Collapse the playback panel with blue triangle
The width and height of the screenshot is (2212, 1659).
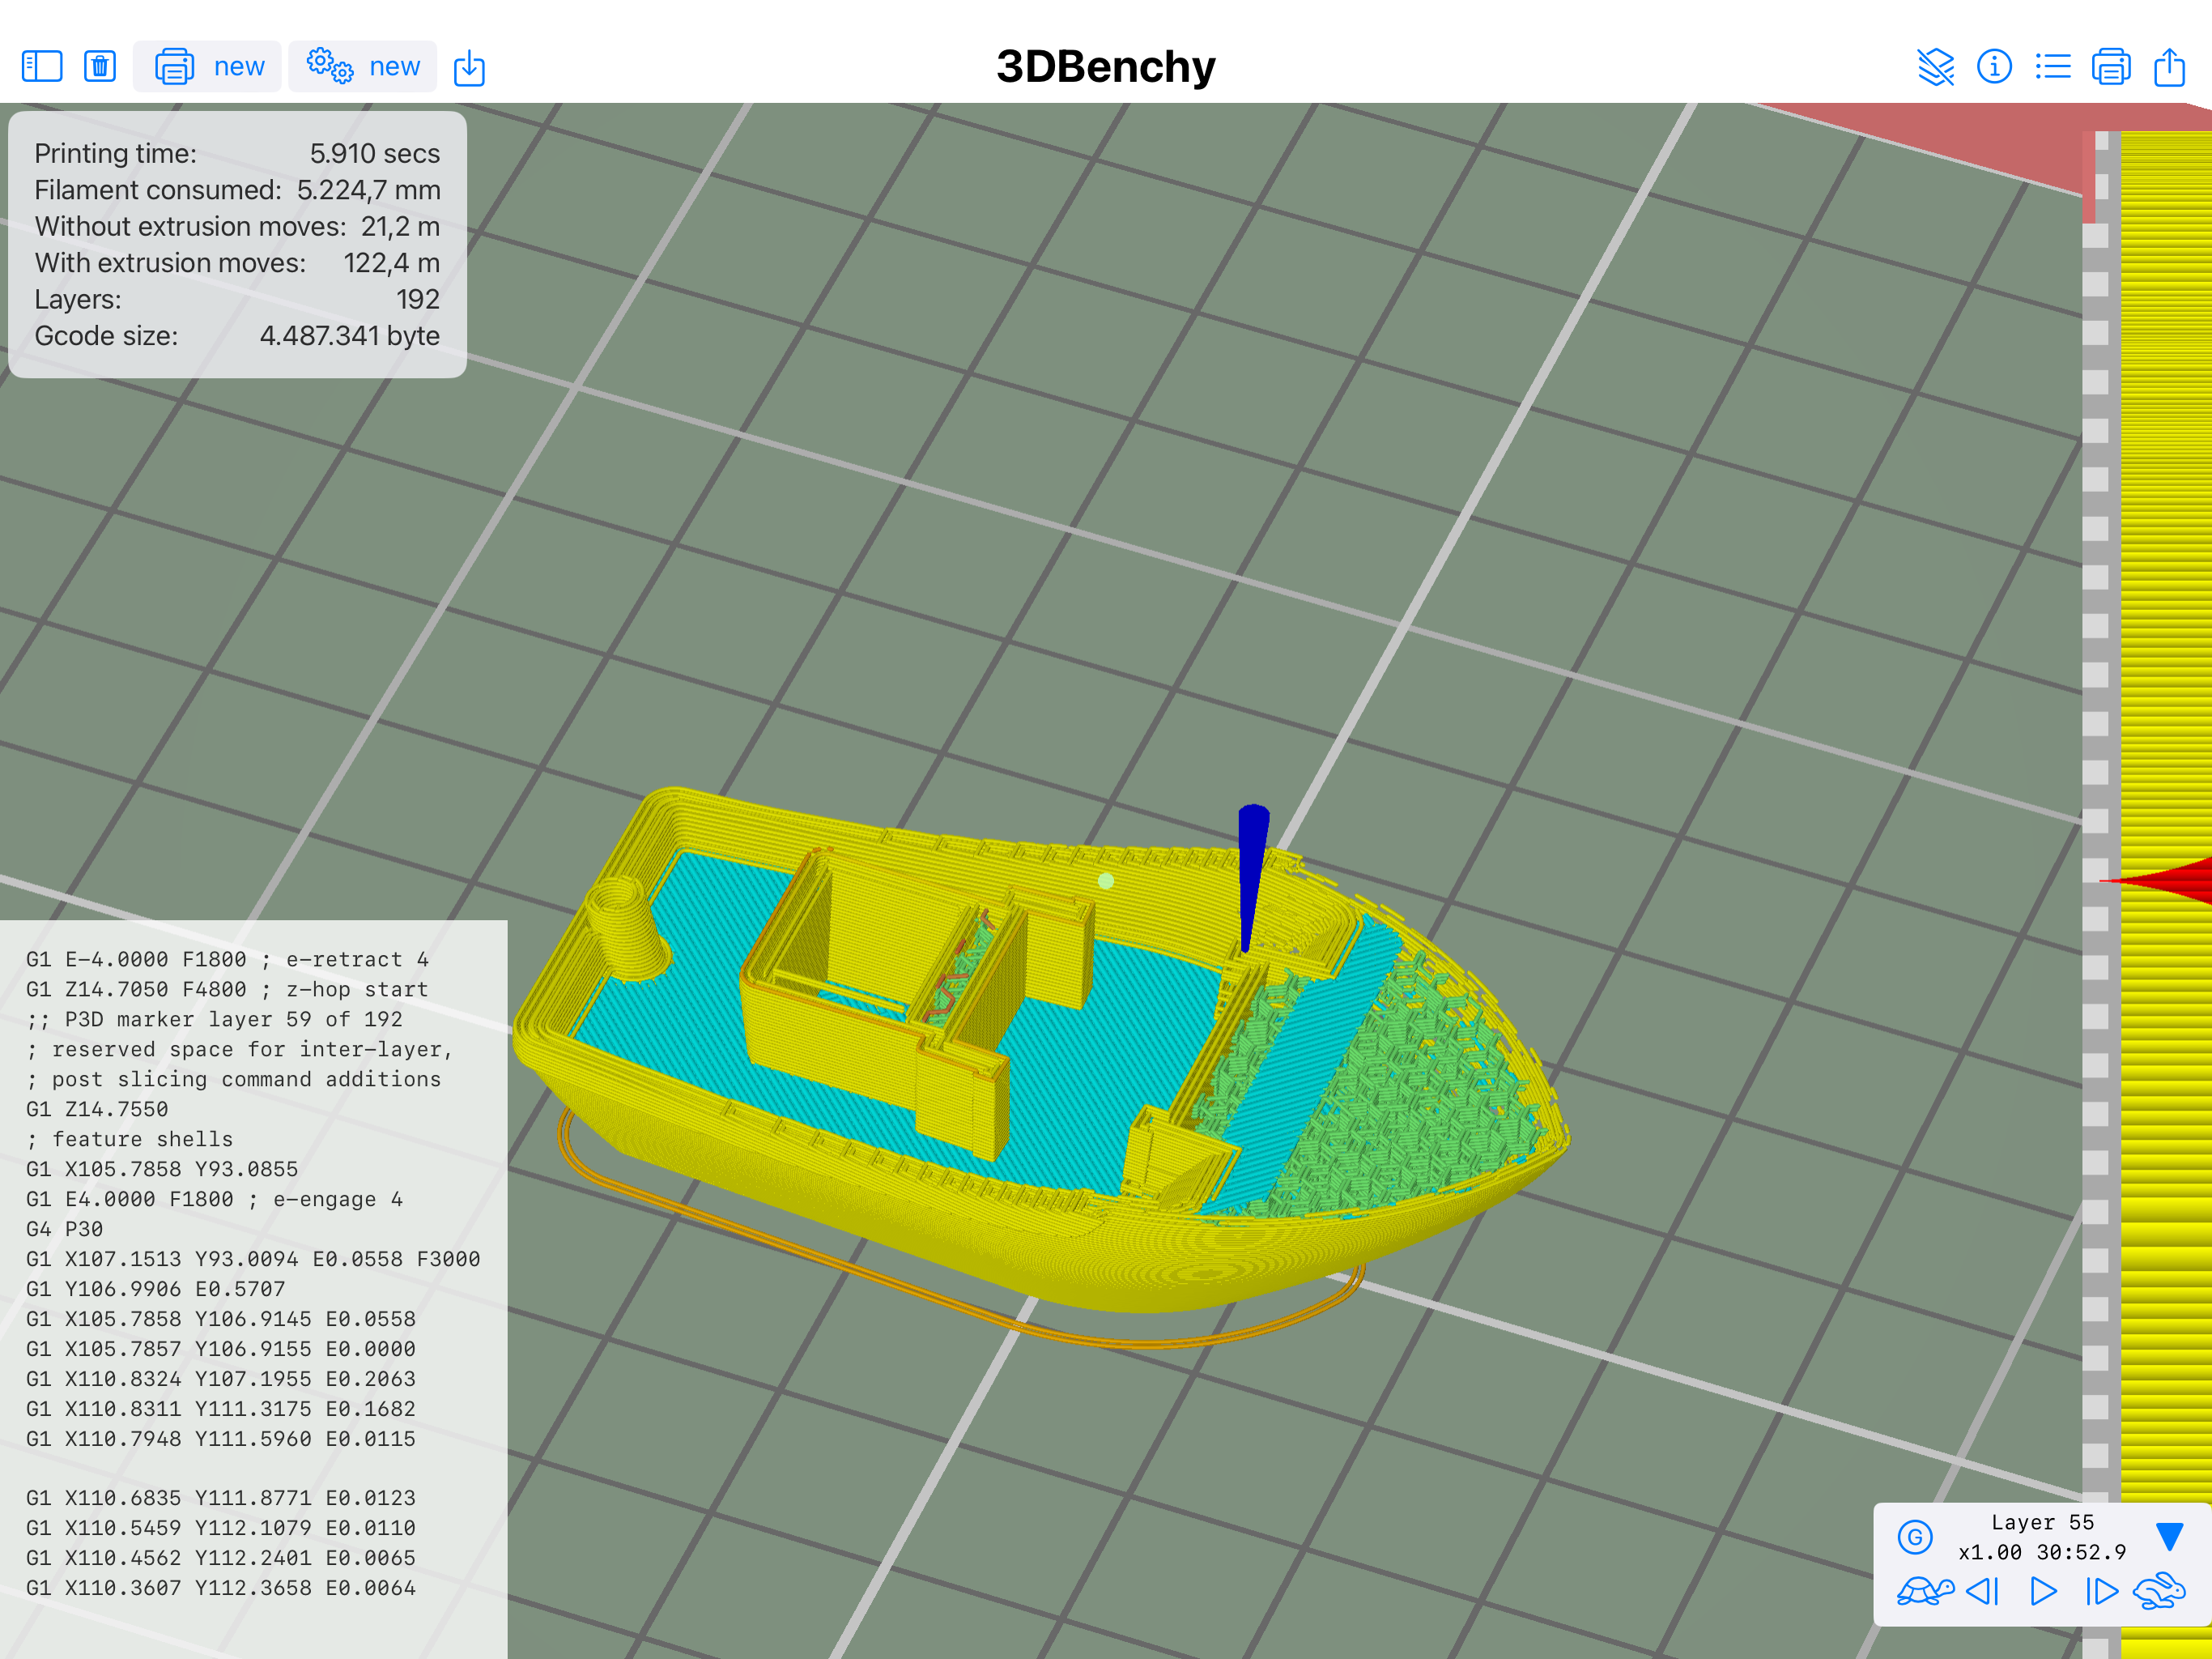(x=2169, y=1537)
